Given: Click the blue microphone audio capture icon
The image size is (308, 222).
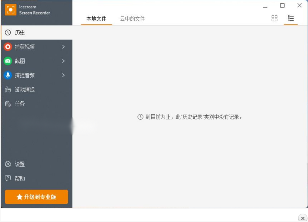Looking at the screenshot, I should click(8, 75).
